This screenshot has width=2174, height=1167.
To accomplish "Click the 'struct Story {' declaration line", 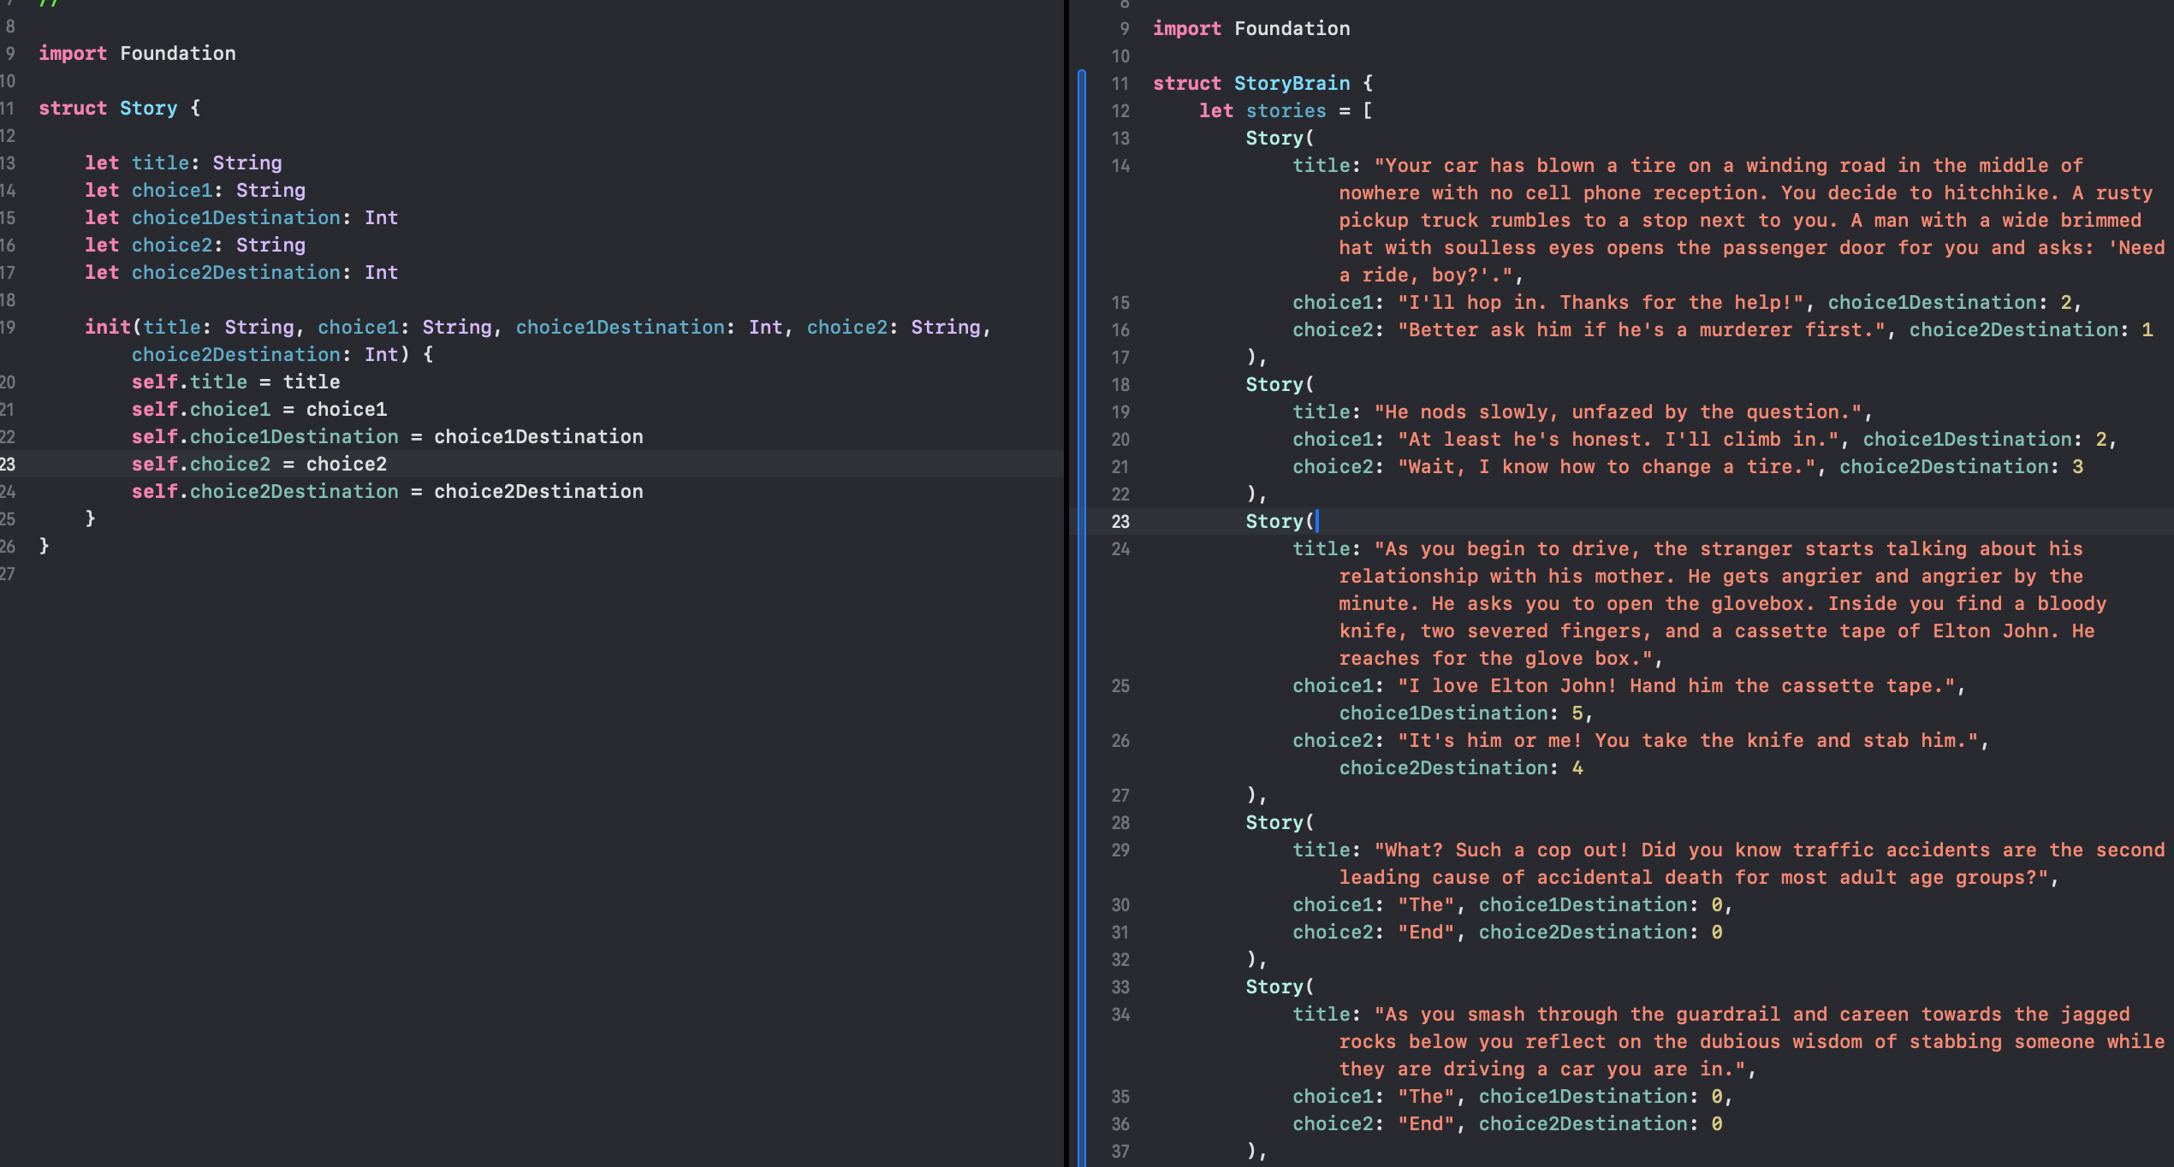I will (x=119, y=108).
